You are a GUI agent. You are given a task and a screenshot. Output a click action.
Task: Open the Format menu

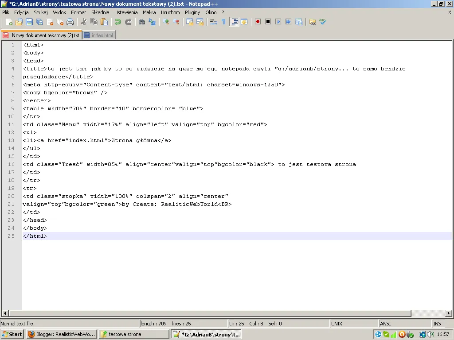coord(78,12)
